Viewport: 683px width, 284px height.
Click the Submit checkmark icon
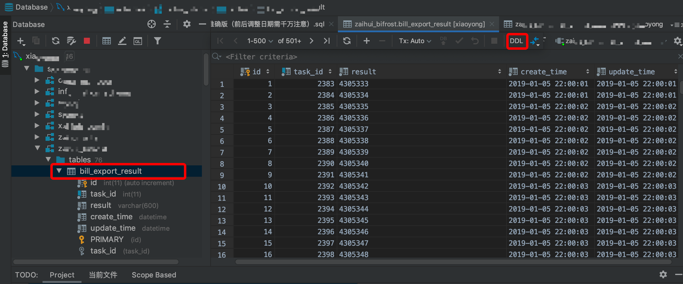pos(459,40)
